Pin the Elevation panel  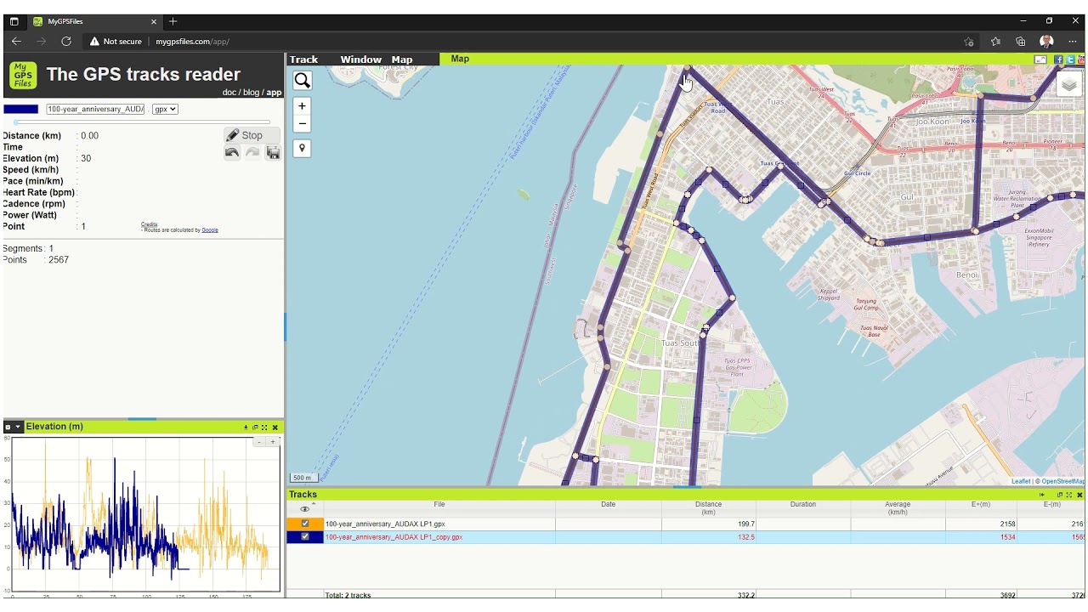point(246,428)
